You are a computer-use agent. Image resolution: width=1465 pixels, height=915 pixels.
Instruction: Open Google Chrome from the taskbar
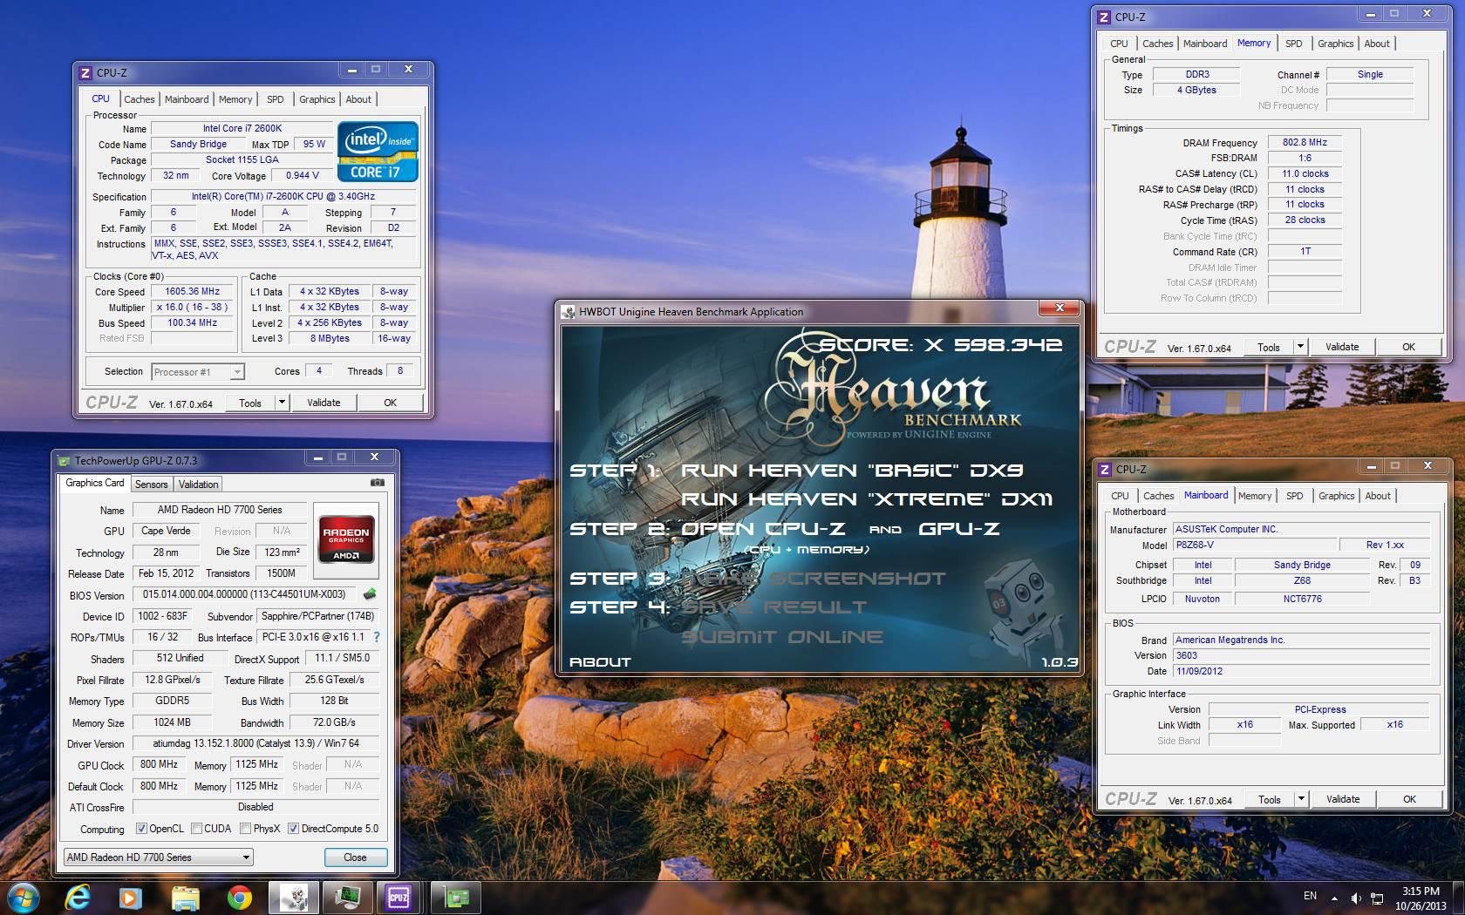[239, 897]
